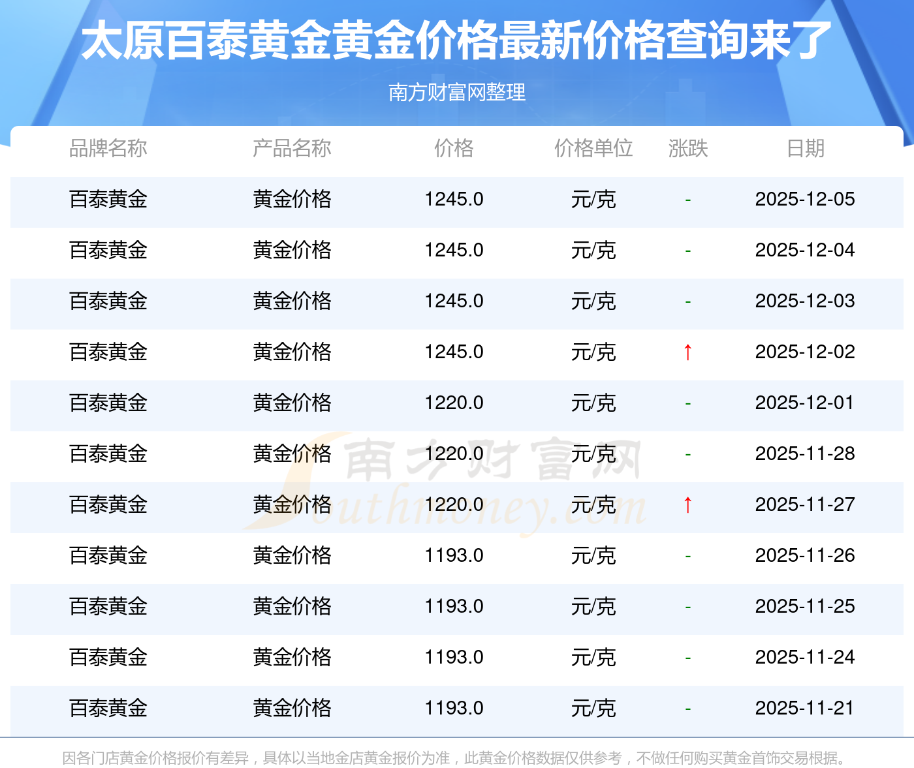
Task: Click 百泰黄金 in the 2025-12-02 row
Action: pyautogui.click(x=108, y=352)
